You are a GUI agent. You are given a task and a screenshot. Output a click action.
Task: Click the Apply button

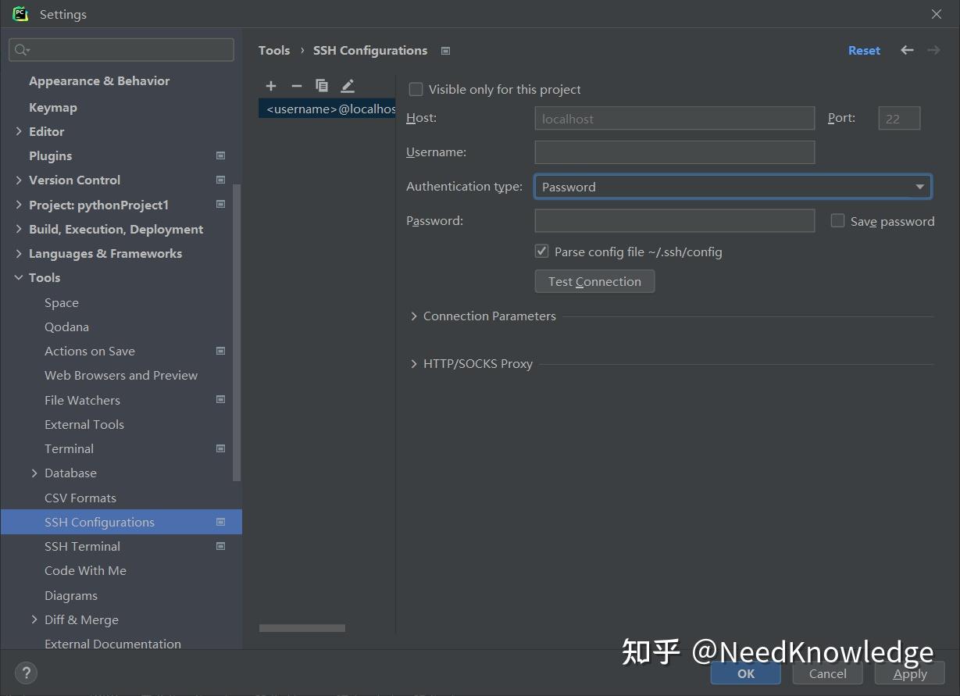point(910,673)
